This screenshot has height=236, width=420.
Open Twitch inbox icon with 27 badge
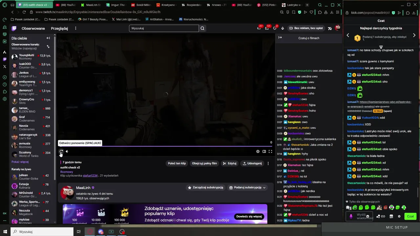(x=259, y=28)
